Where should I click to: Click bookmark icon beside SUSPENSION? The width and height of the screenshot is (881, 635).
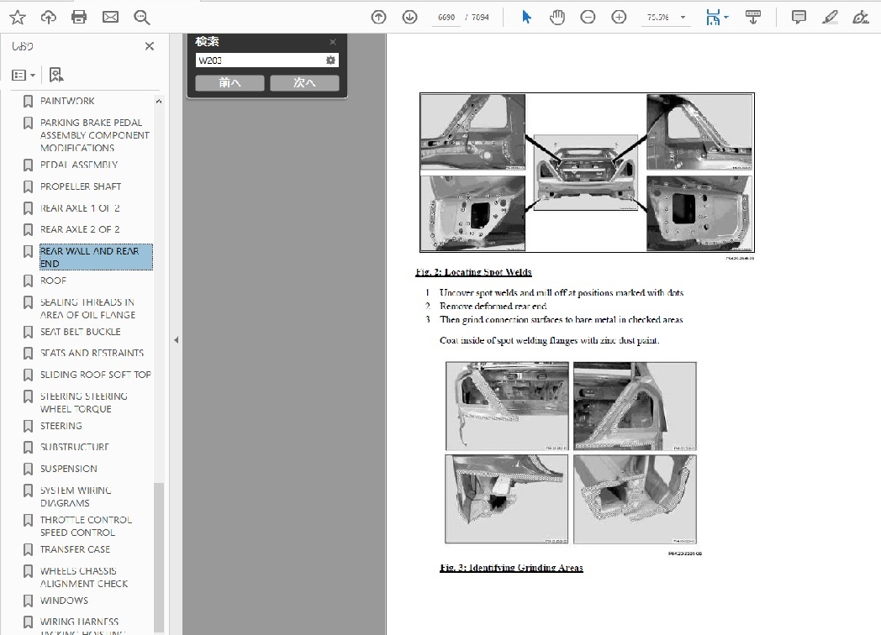point(28,469)
